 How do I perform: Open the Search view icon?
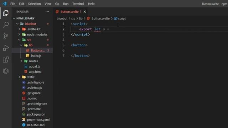(6, 25)
